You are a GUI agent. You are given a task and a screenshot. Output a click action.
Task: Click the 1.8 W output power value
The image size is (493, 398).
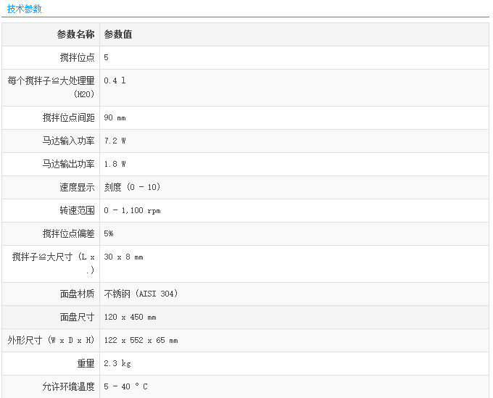tap(115, 164)
